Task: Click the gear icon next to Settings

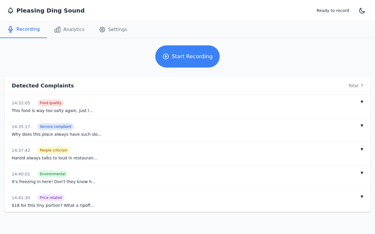Action: pyautogui.click(x=102, y=29)
